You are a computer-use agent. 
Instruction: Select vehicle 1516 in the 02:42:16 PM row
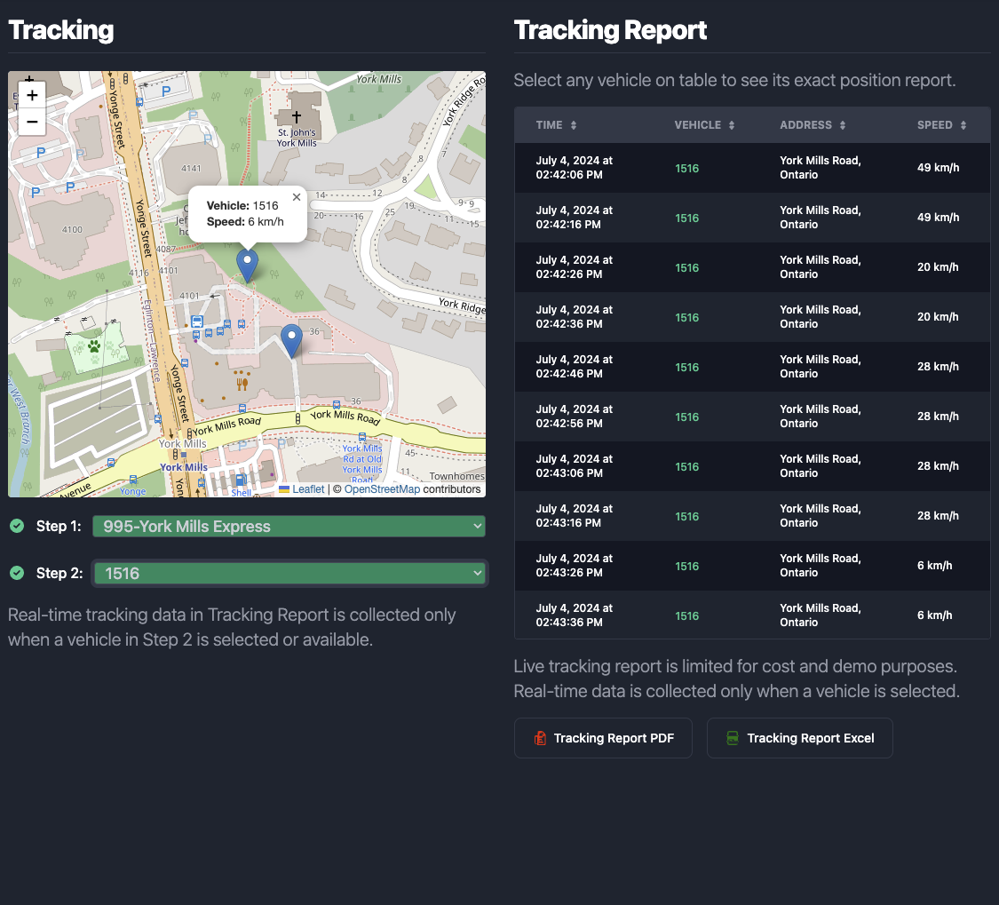(x=686, y=218)
